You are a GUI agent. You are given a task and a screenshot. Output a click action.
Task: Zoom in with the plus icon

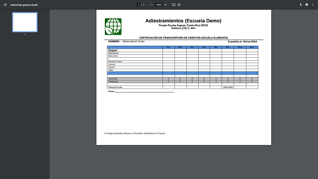165,4
